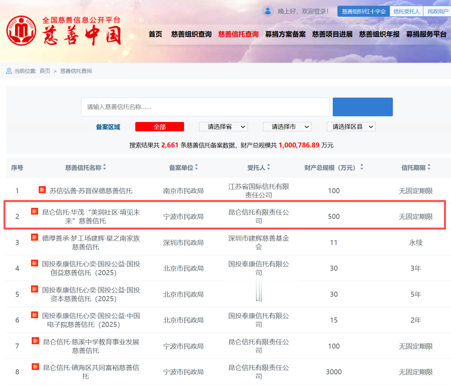The width and height of the screenshot is (451, 387).
Task: Sort by 备案单位 column arrows
Action: coord(196,167)
